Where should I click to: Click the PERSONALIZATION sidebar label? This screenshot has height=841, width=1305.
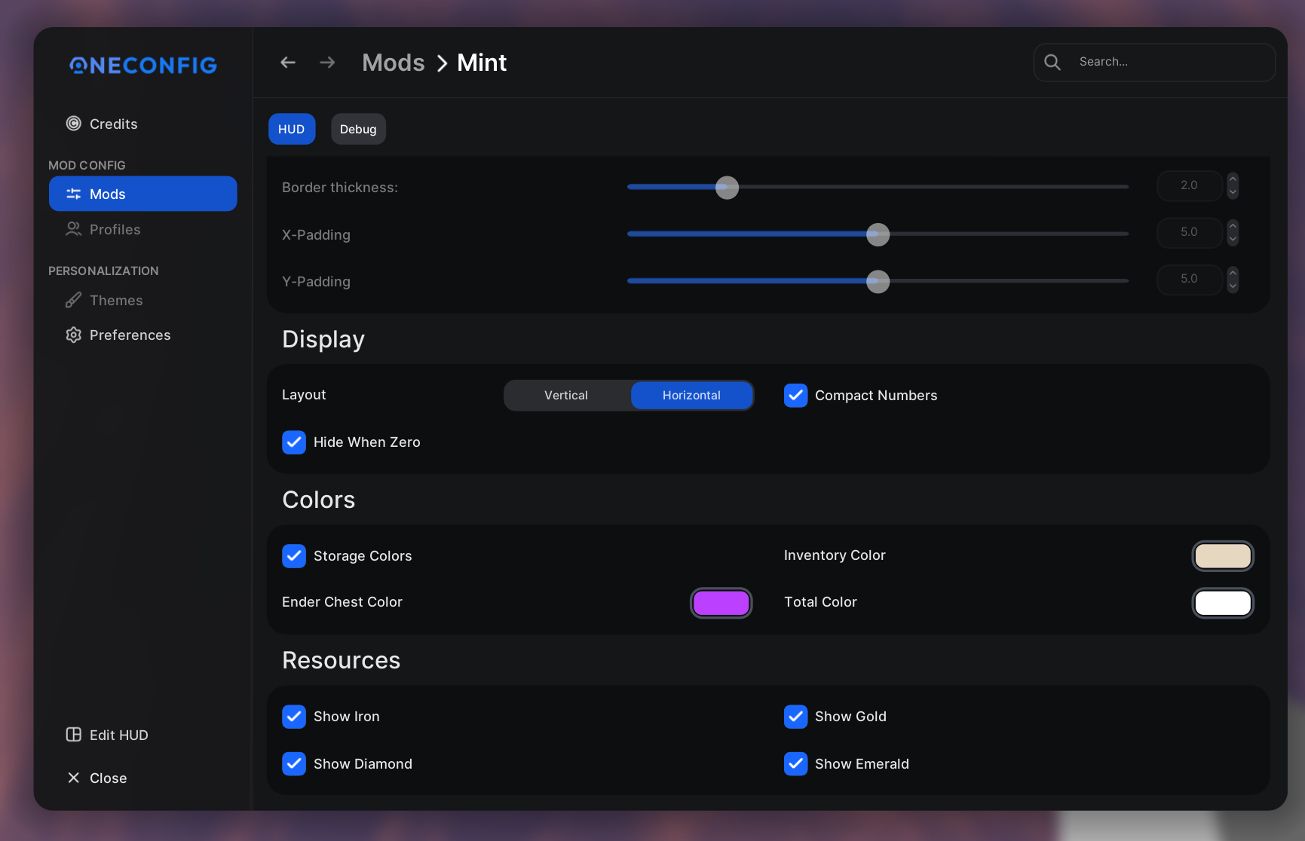pyautogui.click(x=103, y=271)
